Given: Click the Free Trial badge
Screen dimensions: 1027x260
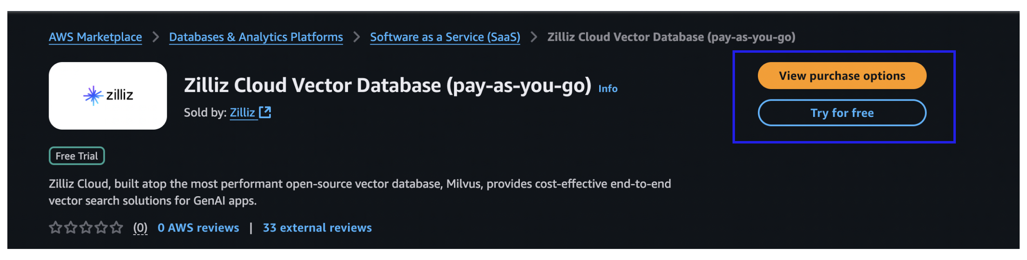Looking at the screenshot, I should 76,156.
